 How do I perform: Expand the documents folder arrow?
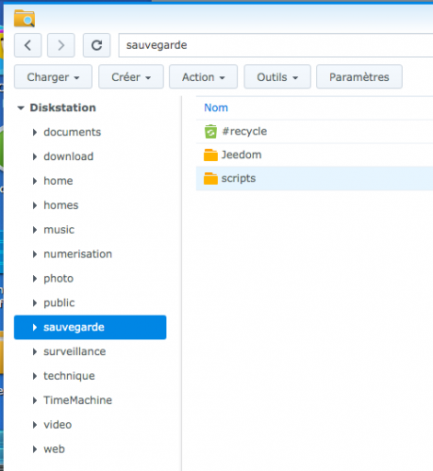(x=35, y=132)
